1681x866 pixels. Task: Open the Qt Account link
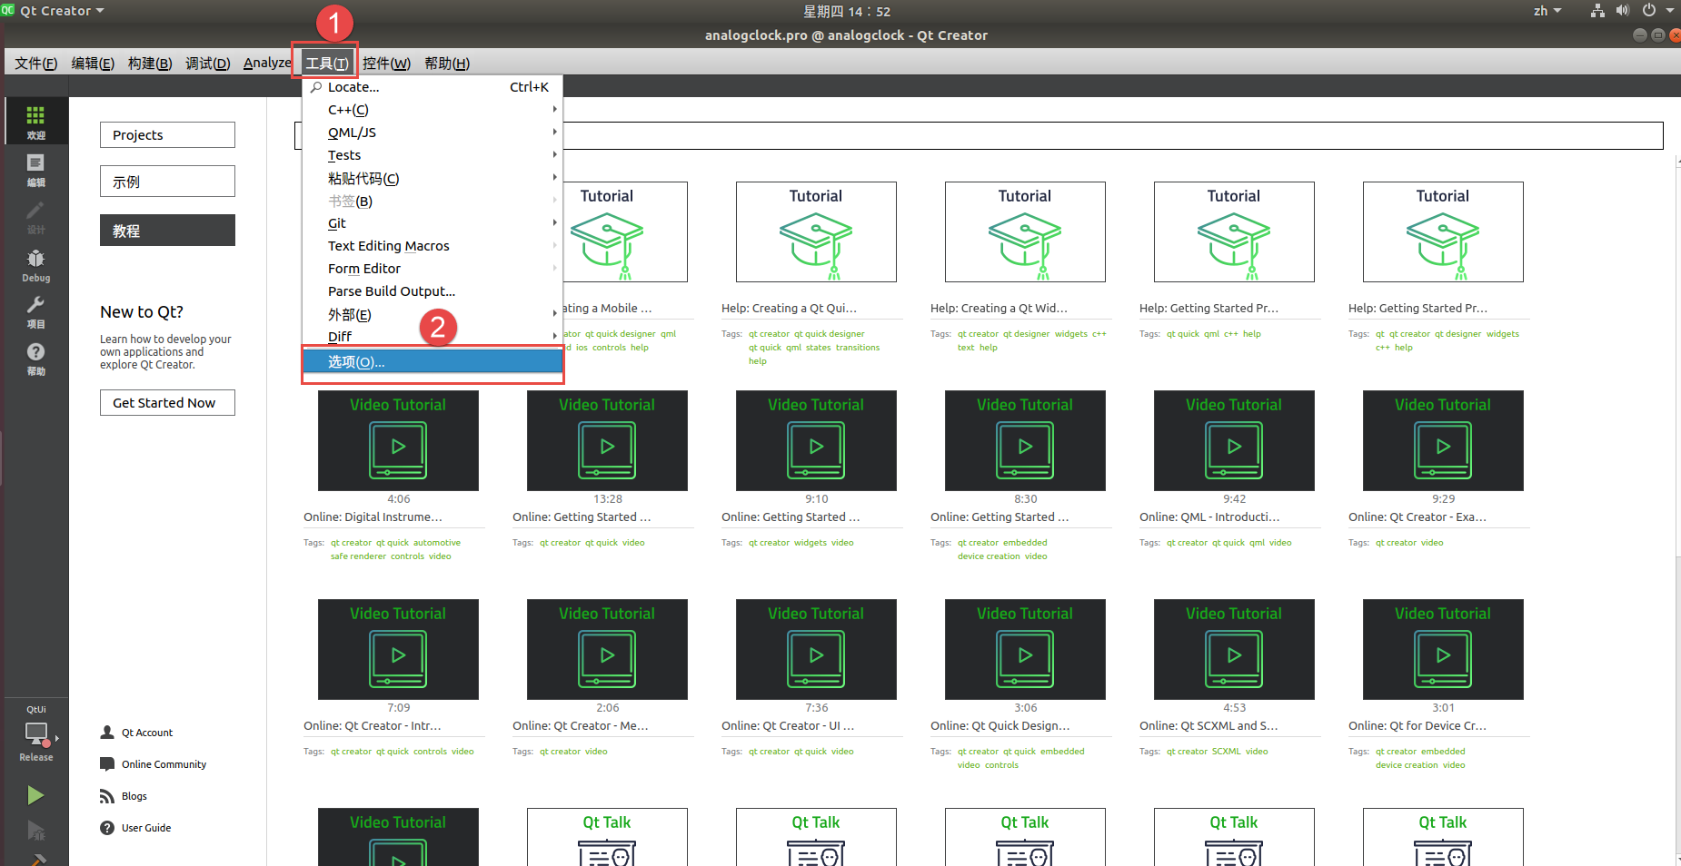(x=147, y=733)
